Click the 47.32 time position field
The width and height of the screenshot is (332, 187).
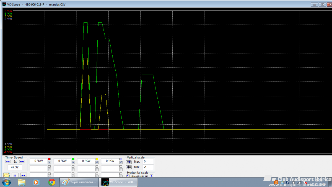pos(15,167)
